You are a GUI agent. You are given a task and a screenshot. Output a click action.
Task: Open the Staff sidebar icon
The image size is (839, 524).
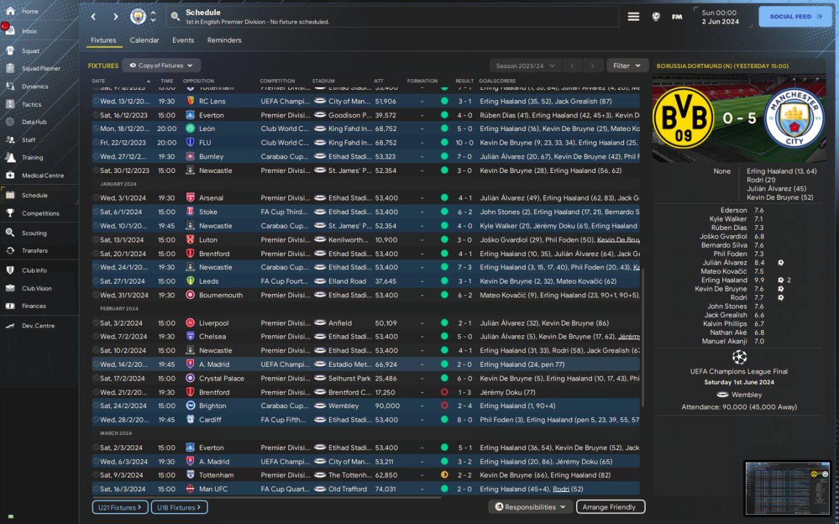(10, 140)
